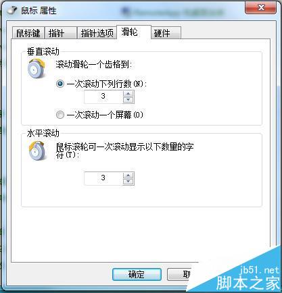The height and width of the screenshot is (293, 282).
Task: Click the 确定 button
Action: click(x=137, y=274)
